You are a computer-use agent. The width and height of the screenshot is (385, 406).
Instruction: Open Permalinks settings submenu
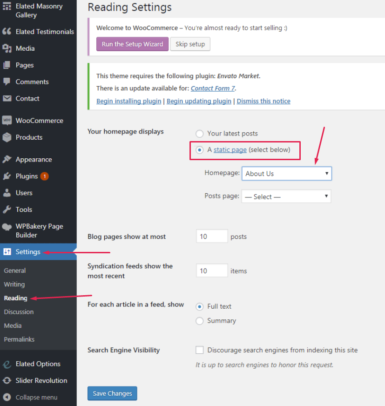[19, 339]
